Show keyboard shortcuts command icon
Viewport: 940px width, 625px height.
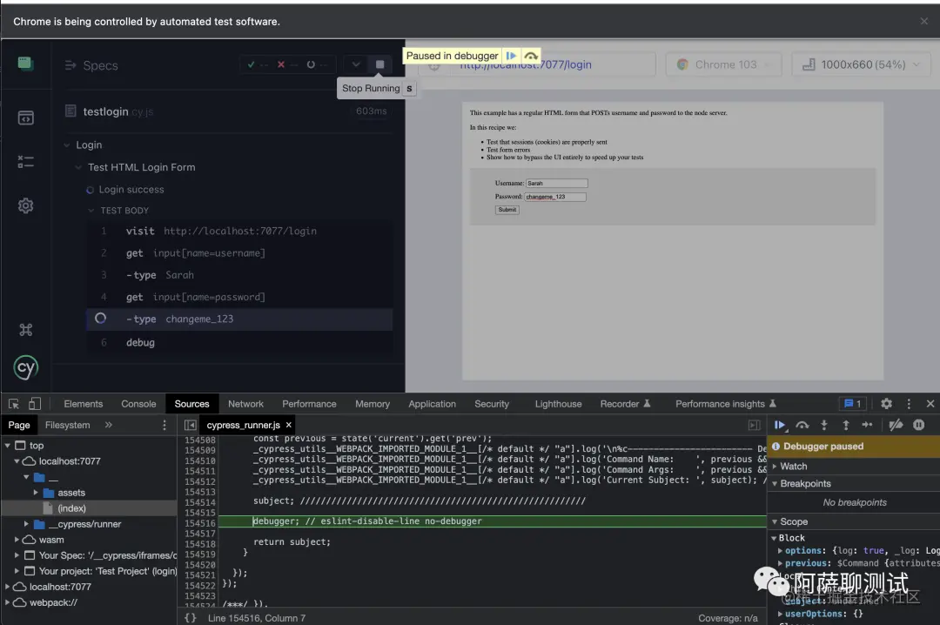[x=25, y=329]
